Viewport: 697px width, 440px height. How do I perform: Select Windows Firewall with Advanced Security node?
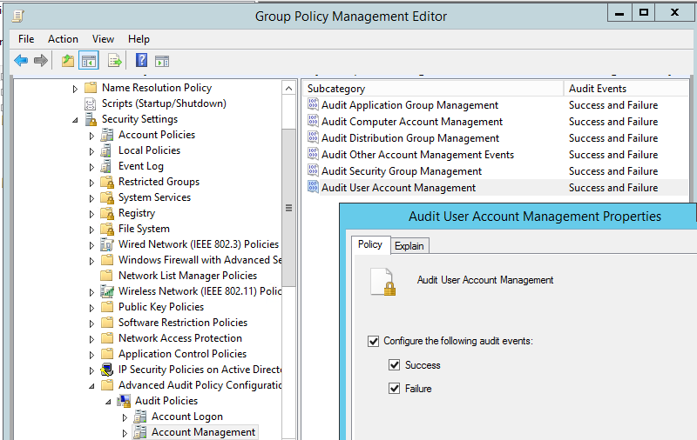tap(200, 260)
